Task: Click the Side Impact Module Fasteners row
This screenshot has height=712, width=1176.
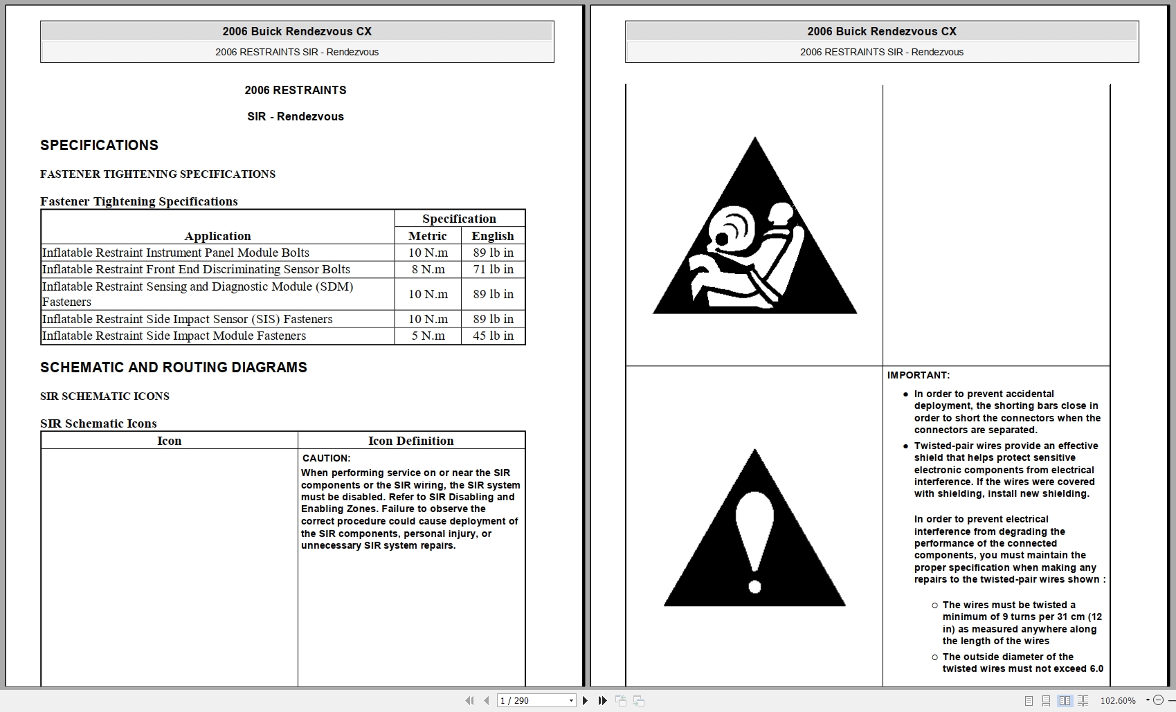Action: (283, 336)
